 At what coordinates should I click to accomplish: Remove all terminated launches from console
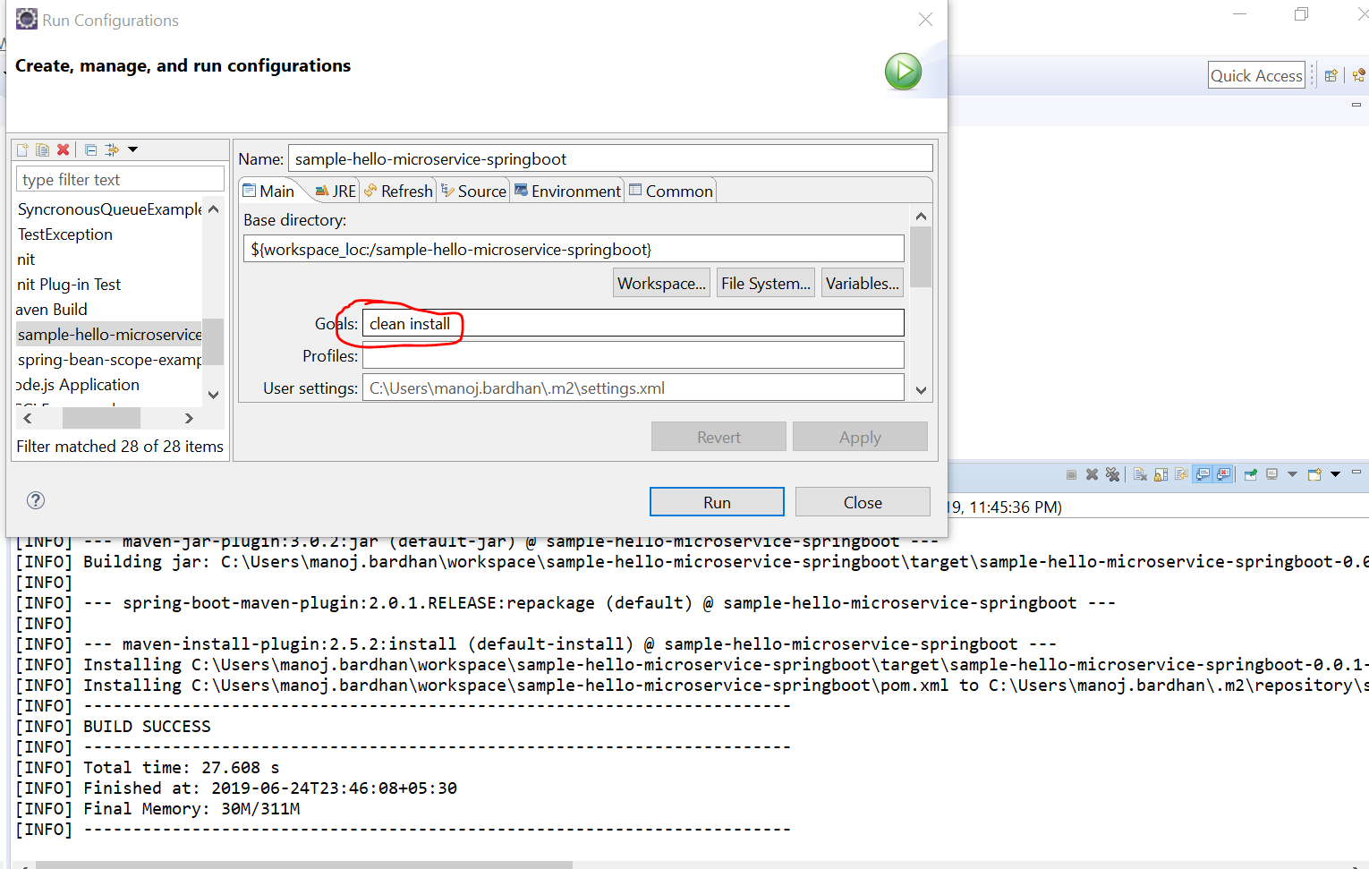click(x=1113, y=474)
